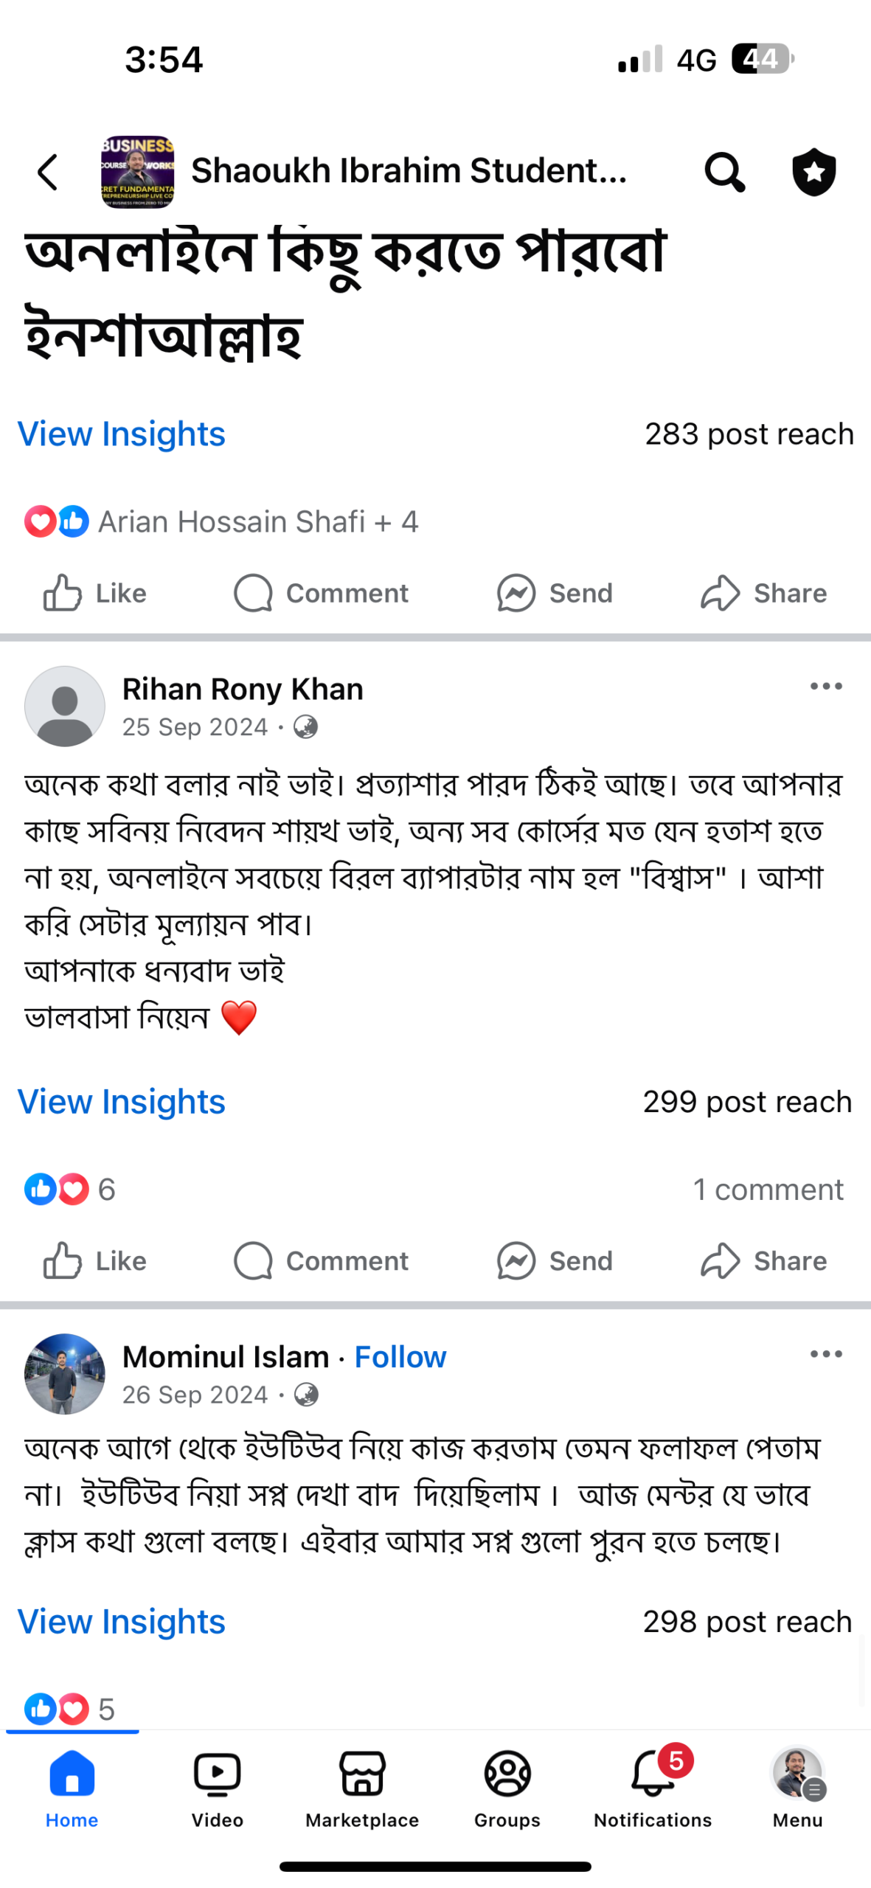Open three-dot menu on Mominul Islam's post
The height and width of the screenshot is (1888, 871).
click(825, 1353)
